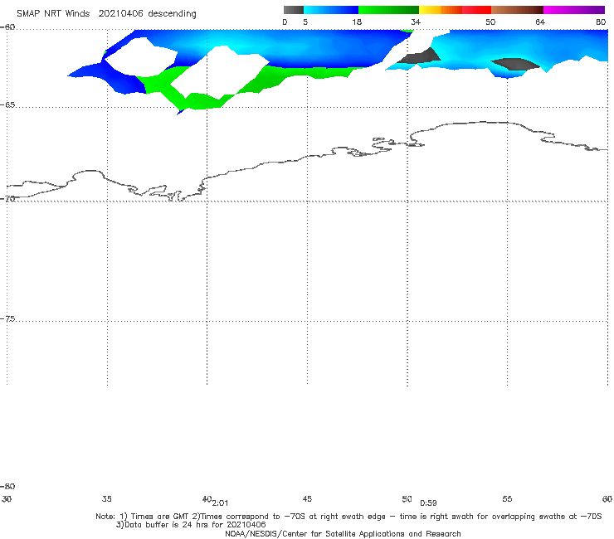Click the gray segment of the color scale
The image size is (614, 539).
click(x=293, y=10)
